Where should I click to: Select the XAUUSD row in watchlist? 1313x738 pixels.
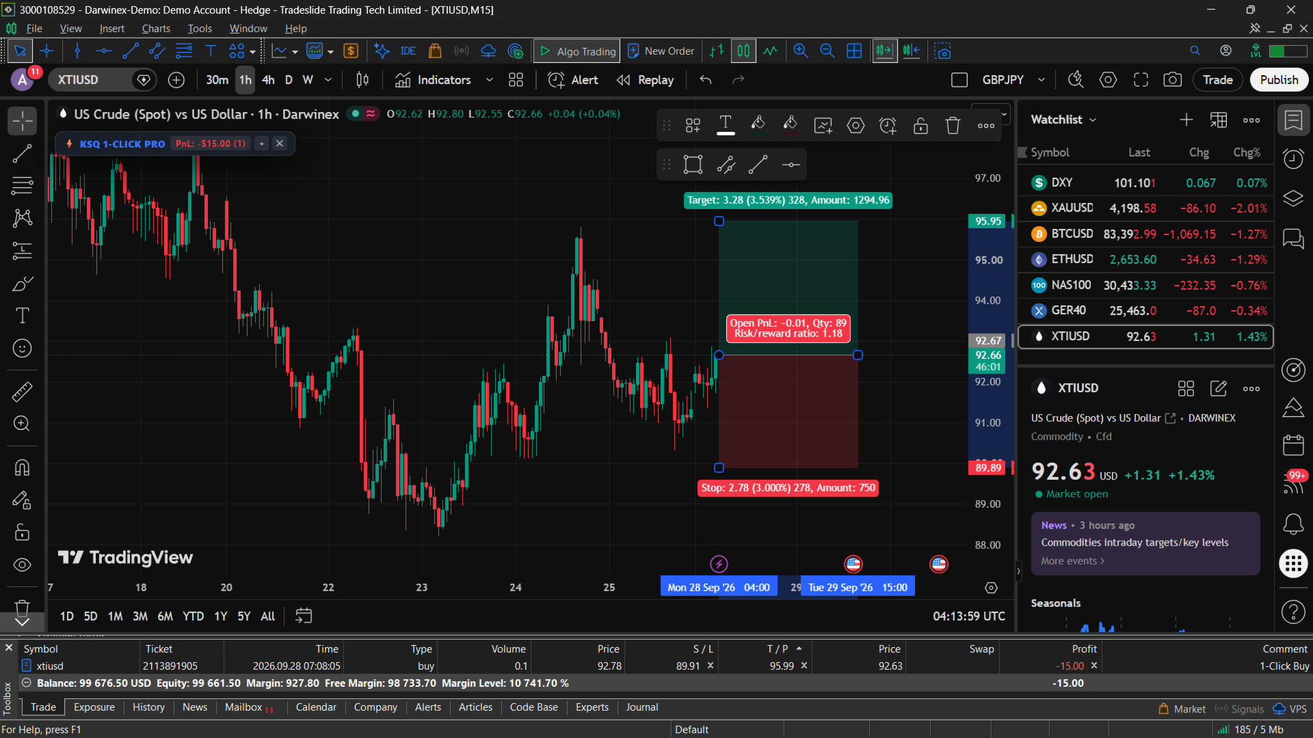(x=1145, y=208)
